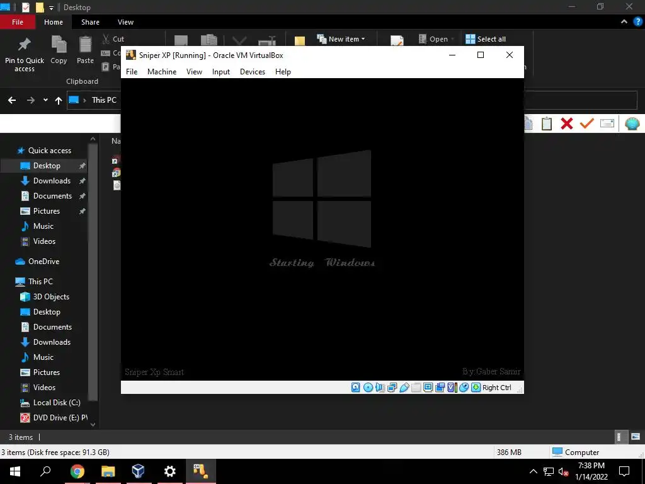
Task: Open Explorer help via question mark icon
Action: (637, 22)
